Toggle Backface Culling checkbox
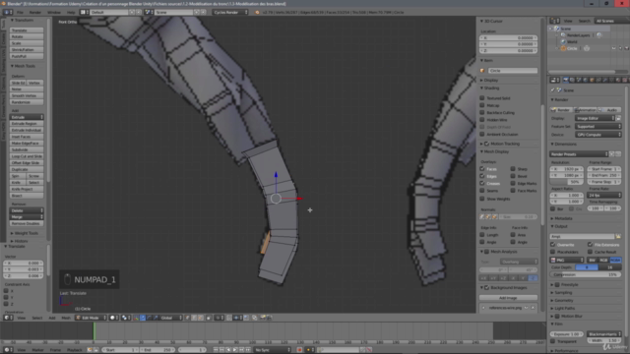The height and width of the screenshot is (354, 630). (482, 112)
